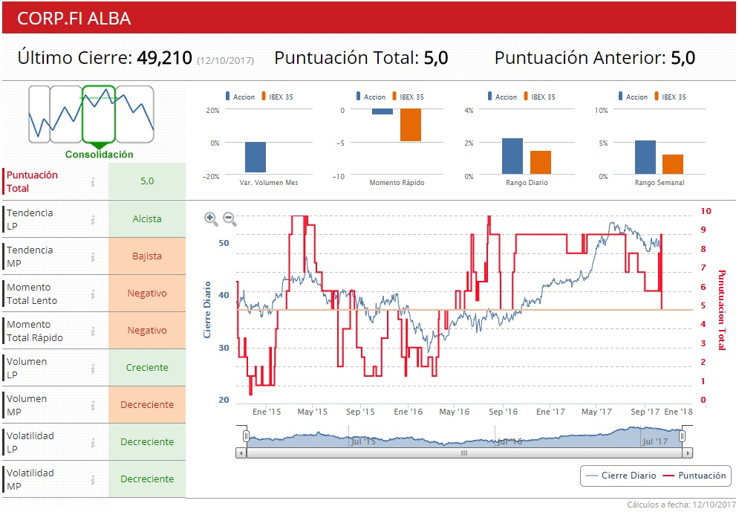The height and width of the screenshot is (512, 739).
Task: Click the Bajista value for Tendencia MP
Action: click(147, 256)
